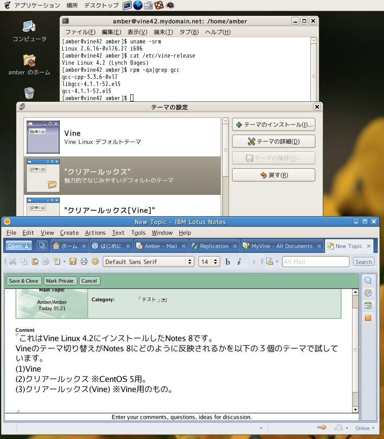384x439 pixels.
Task: Open the Create menu in Lotus Notes
Action: point(69,233)
